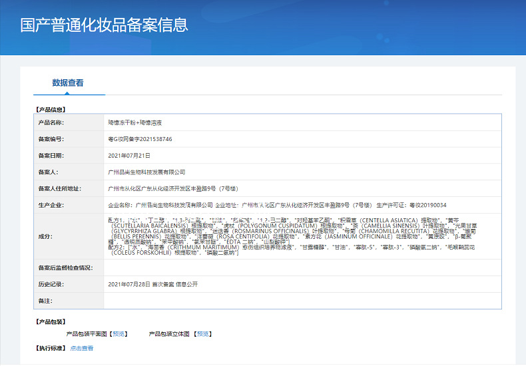526x366 pixels.
Task: Click the empty 备案后监督检查情况 value cell
Action: pyautogui.click(x=302, y=268)
